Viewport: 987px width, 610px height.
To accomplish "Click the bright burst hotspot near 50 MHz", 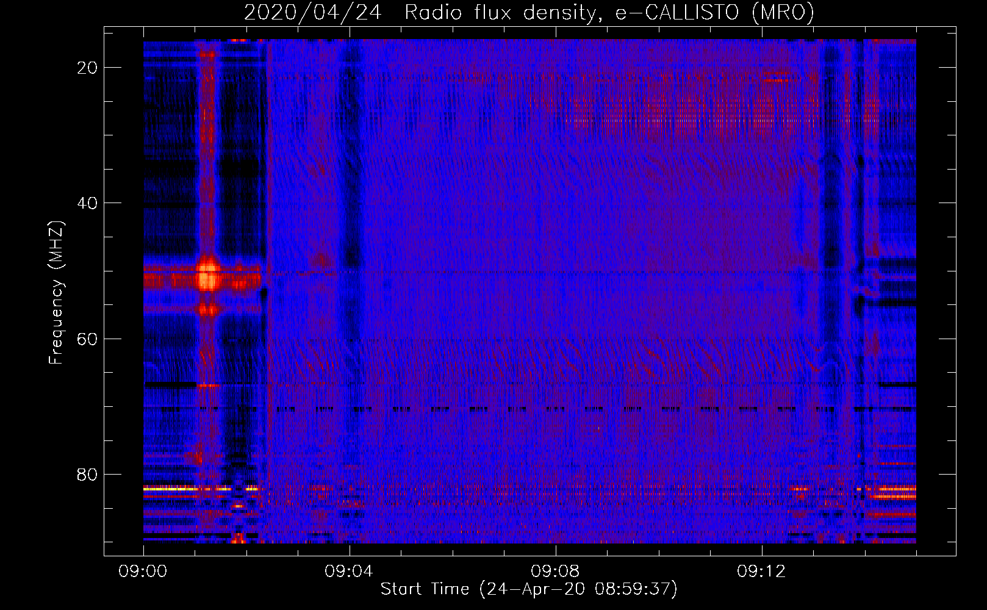I will 209,276.
